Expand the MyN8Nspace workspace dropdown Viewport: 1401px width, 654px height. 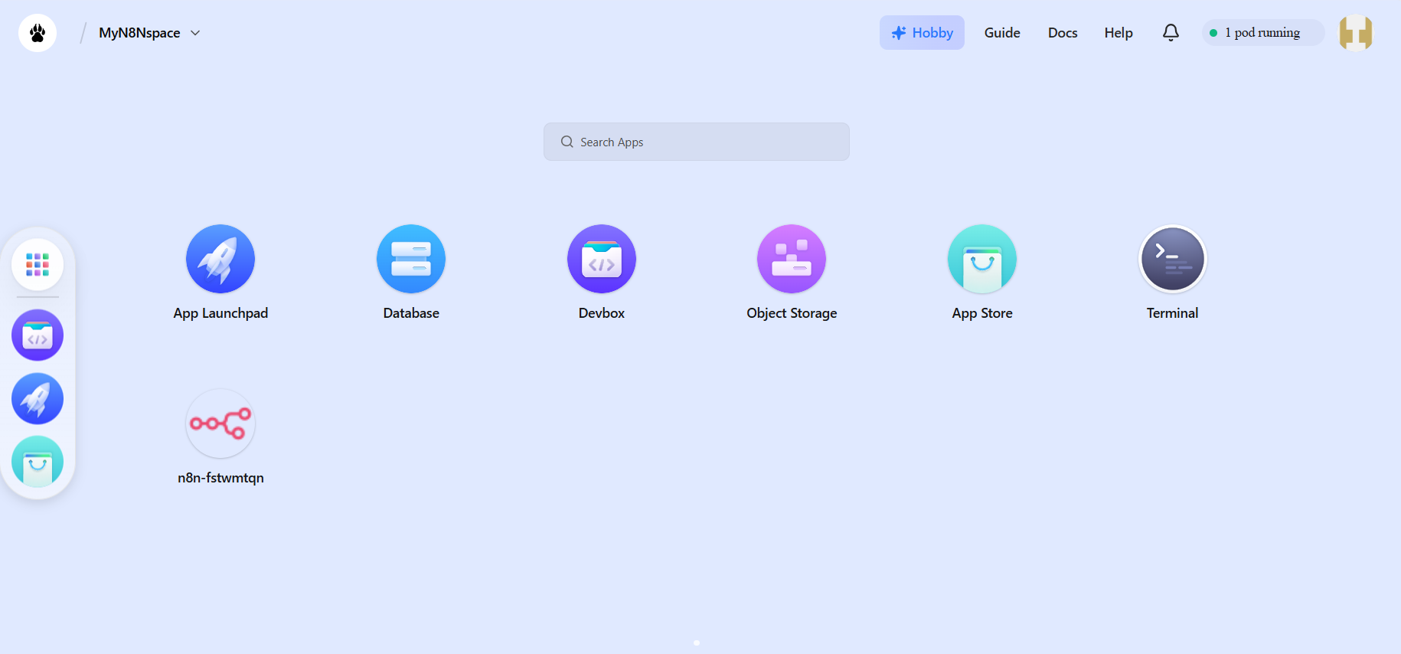[149, 33]
